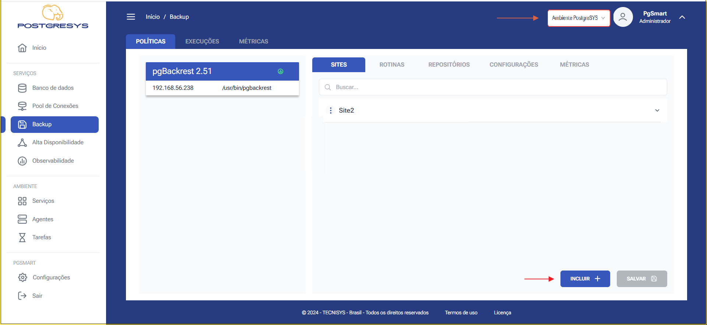Screen dimensions: 707x325
Task: Select the CONFIGURAÇÕES tab
Action: click(514, 65)
